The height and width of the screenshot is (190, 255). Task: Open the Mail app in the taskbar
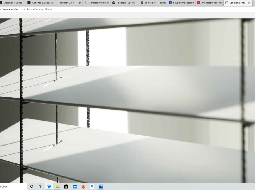[x=75, y=187]
